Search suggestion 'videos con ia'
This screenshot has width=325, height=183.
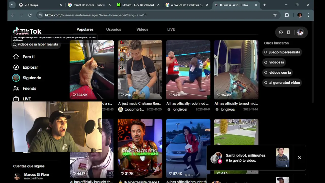click(278, 72)
